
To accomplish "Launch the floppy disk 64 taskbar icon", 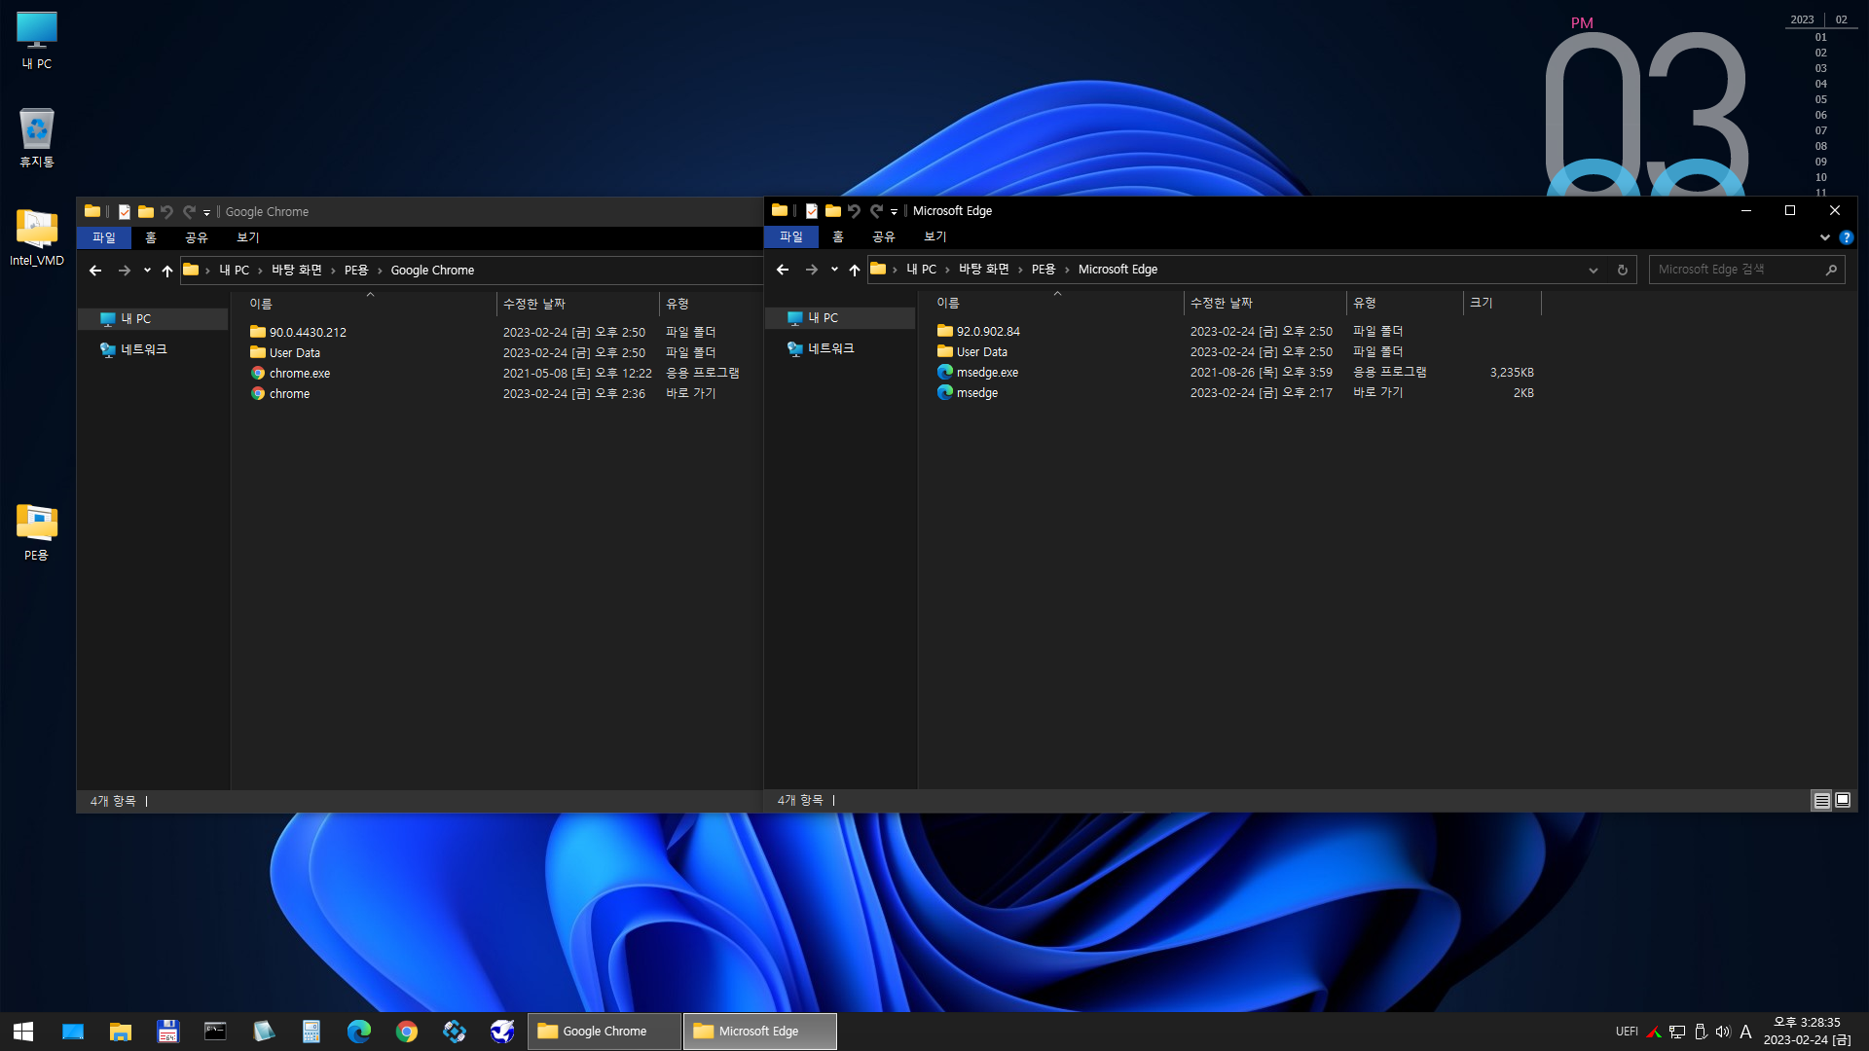I will tap(168, 1032).
